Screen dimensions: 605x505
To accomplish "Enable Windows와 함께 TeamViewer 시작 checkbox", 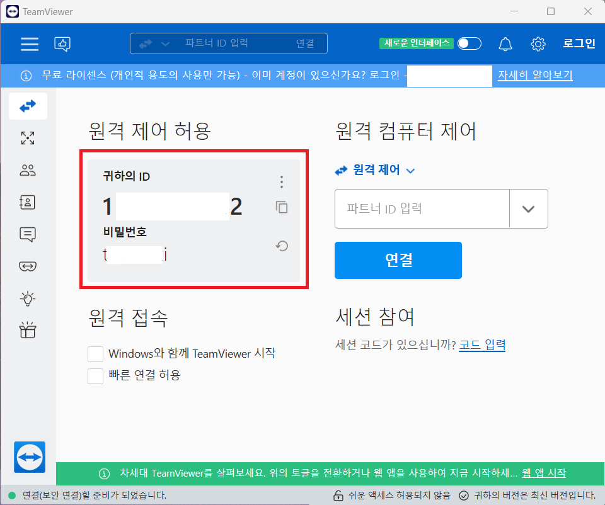I will pos(95,353).
